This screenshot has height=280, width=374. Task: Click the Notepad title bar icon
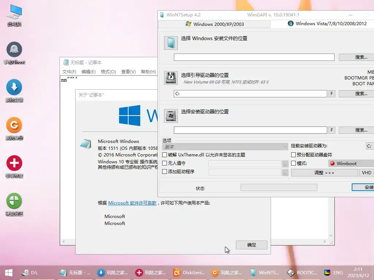pyautogui.click(x=66, y=62)
